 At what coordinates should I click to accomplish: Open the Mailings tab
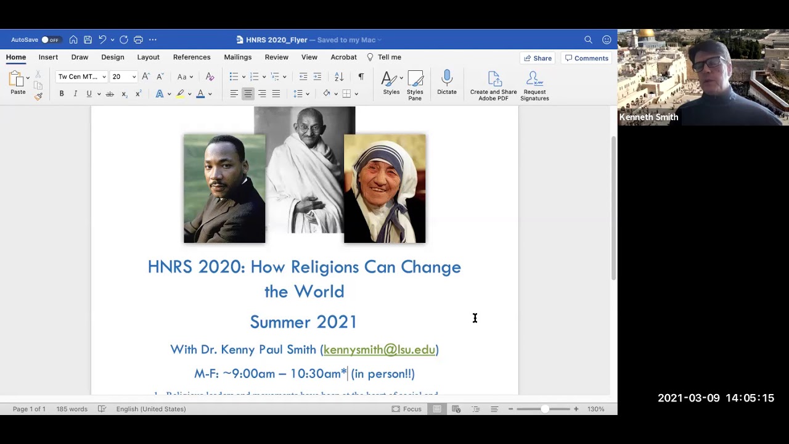pos(238,57)
